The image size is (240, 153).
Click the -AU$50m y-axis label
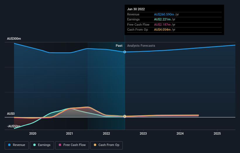14,126
